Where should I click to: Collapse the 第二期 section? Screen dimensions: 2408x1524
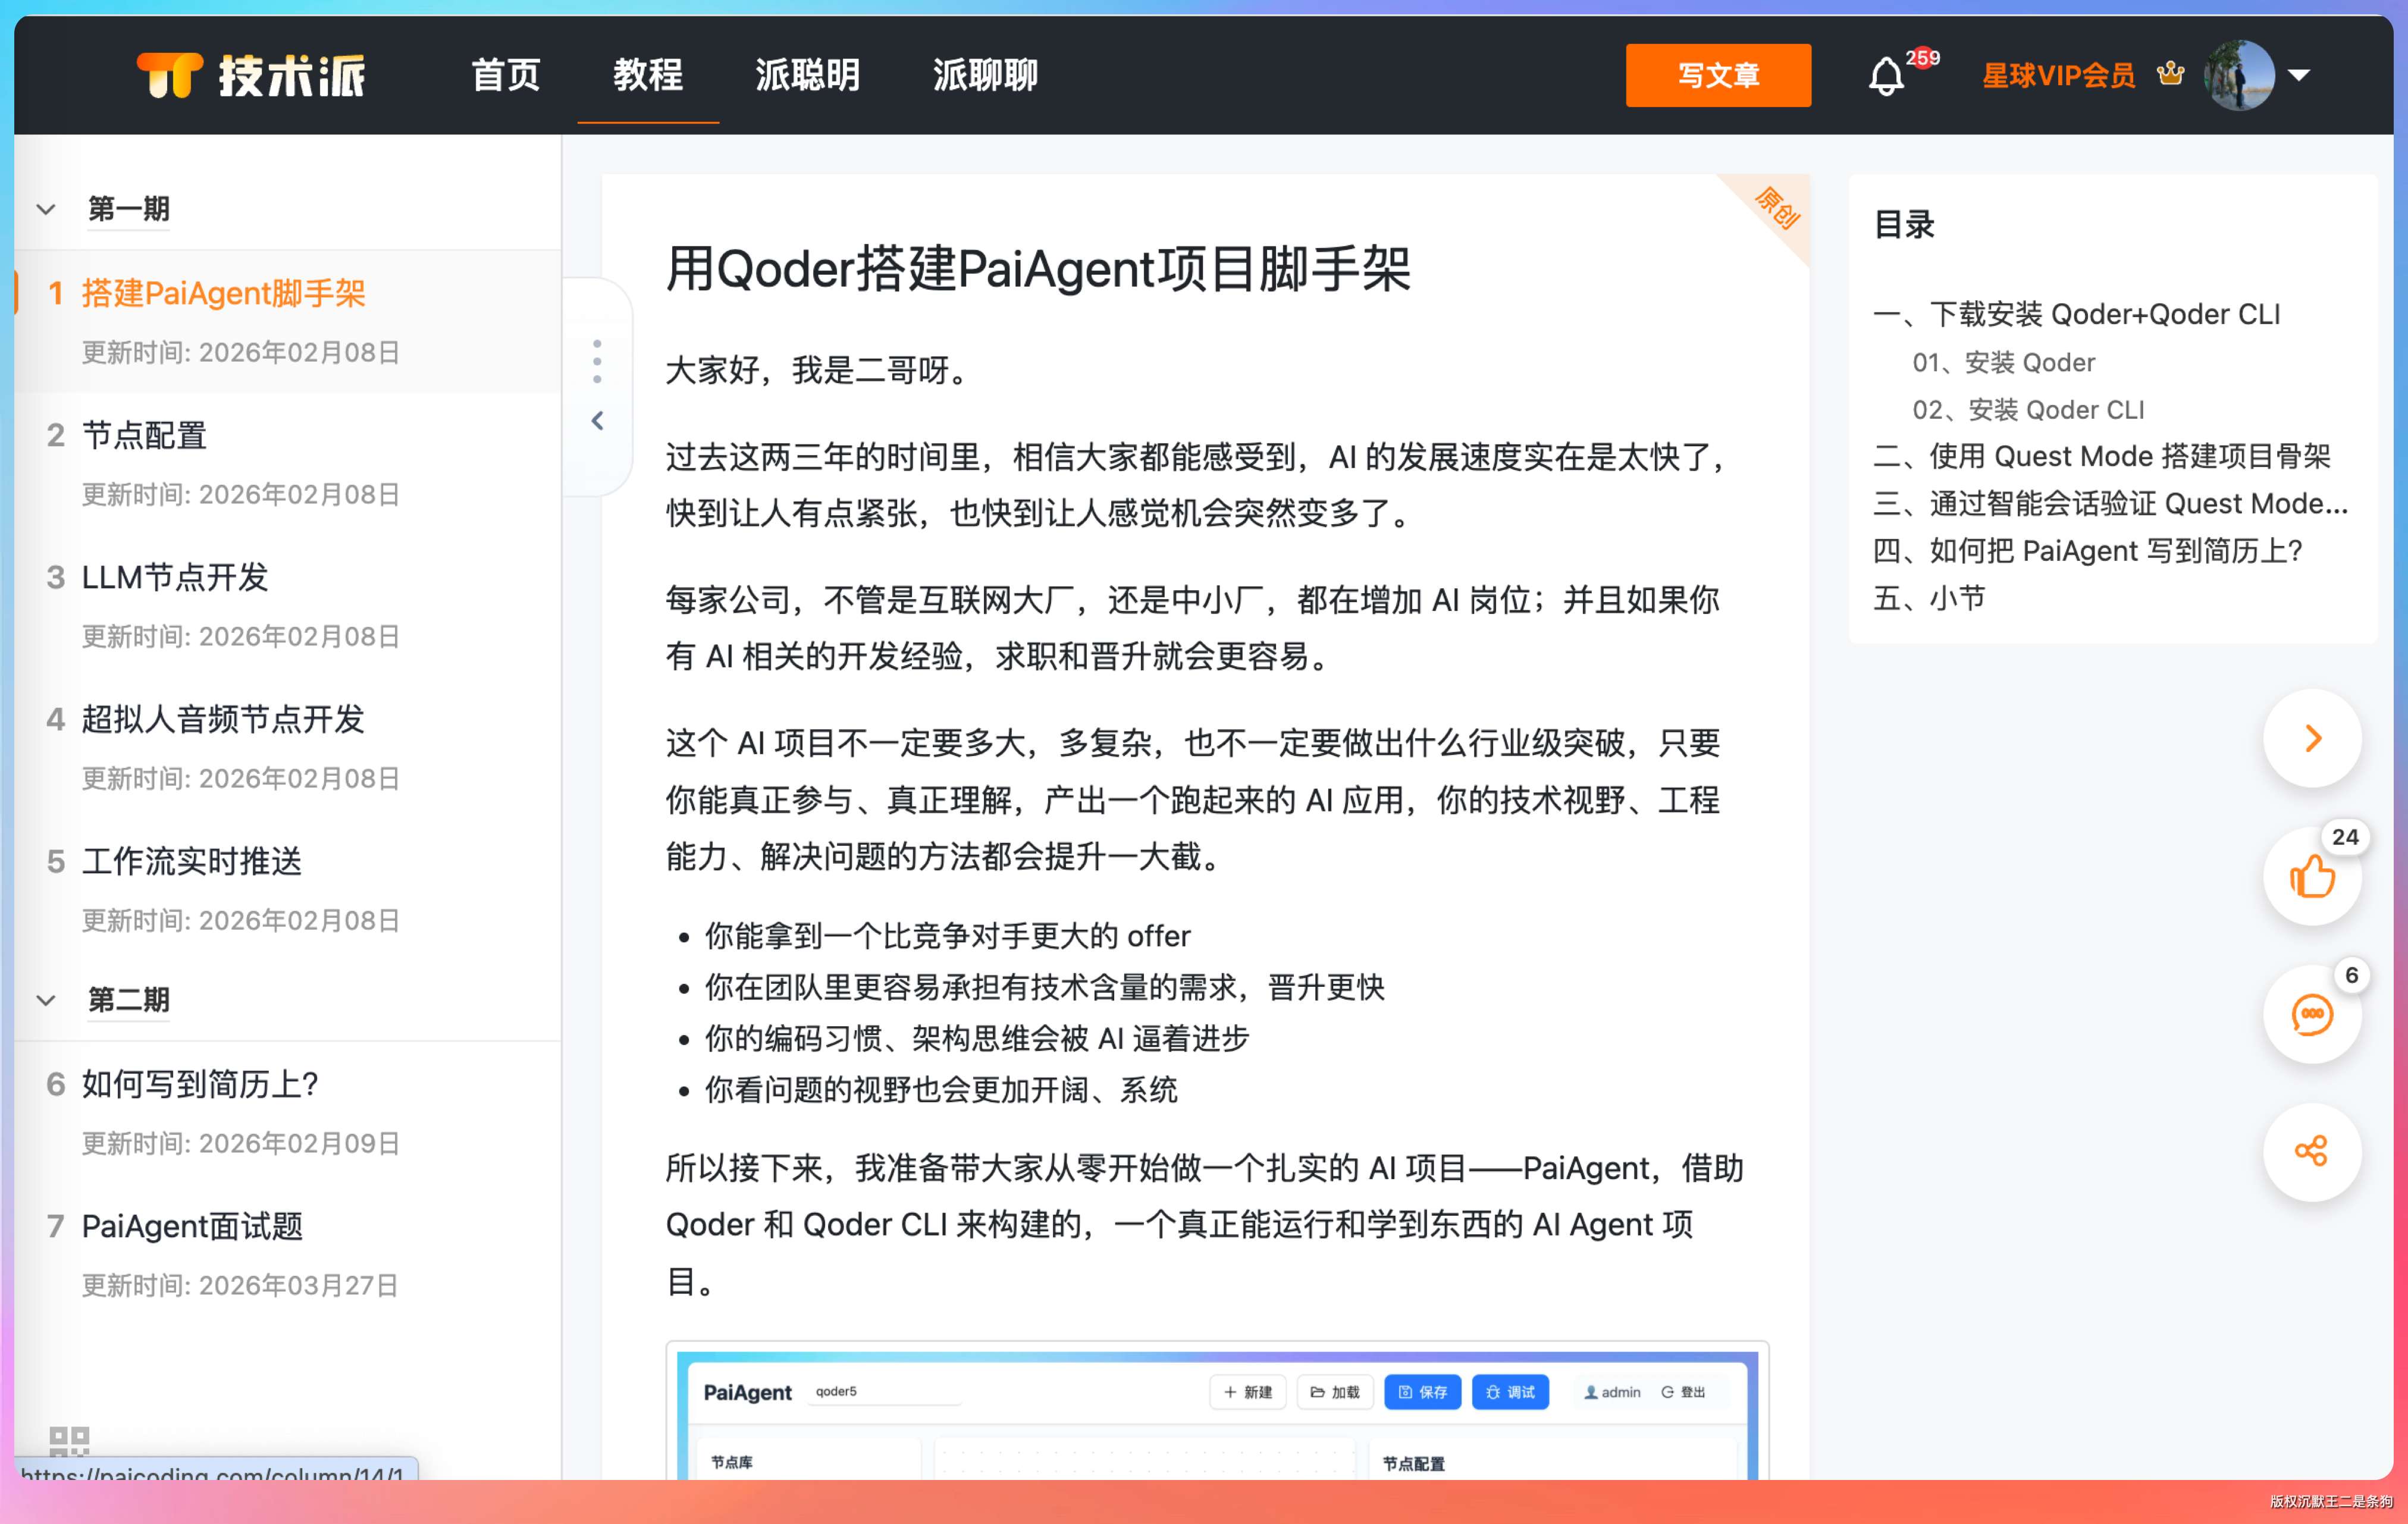tap(46, 1000)
